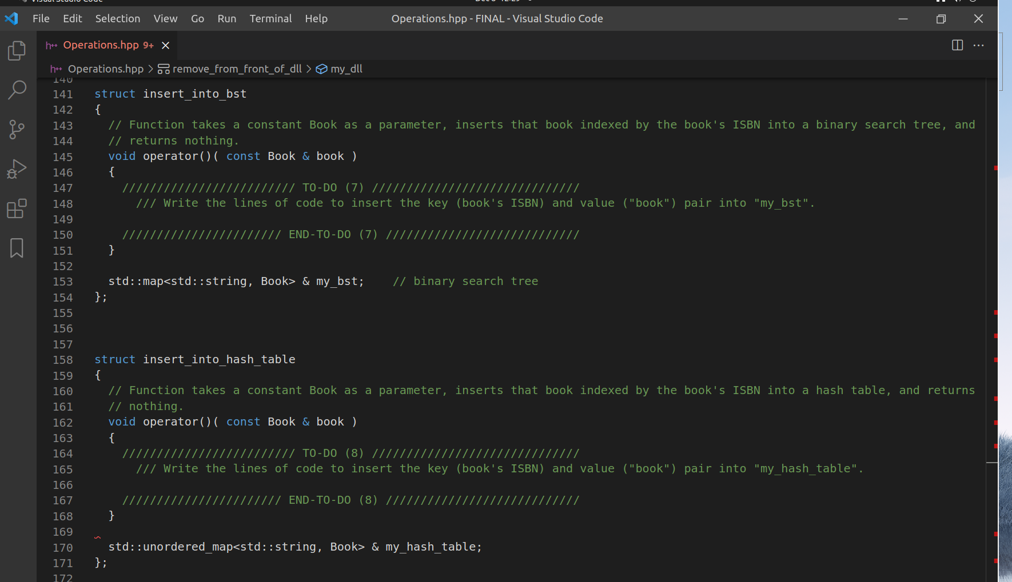Minimize the VS Code window
The height and width of the screenshot is (582, 1012).
pos(903,18)
